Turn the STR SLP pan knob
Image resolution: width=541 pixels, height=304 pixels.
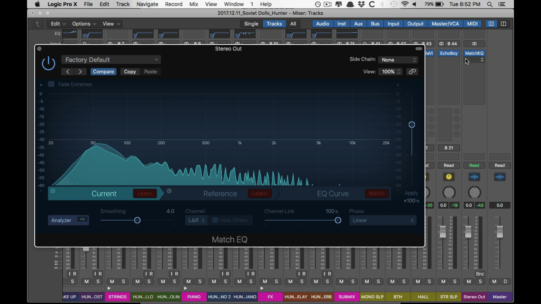point(449,193)
